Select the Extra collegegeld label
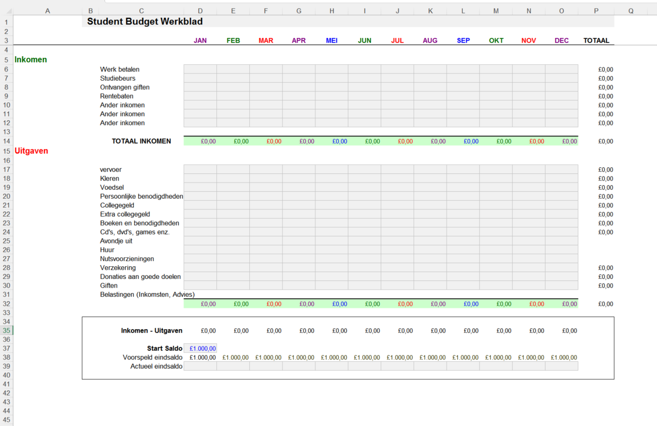Viewport: 657px width, 426px height. (x=125, y=214)
